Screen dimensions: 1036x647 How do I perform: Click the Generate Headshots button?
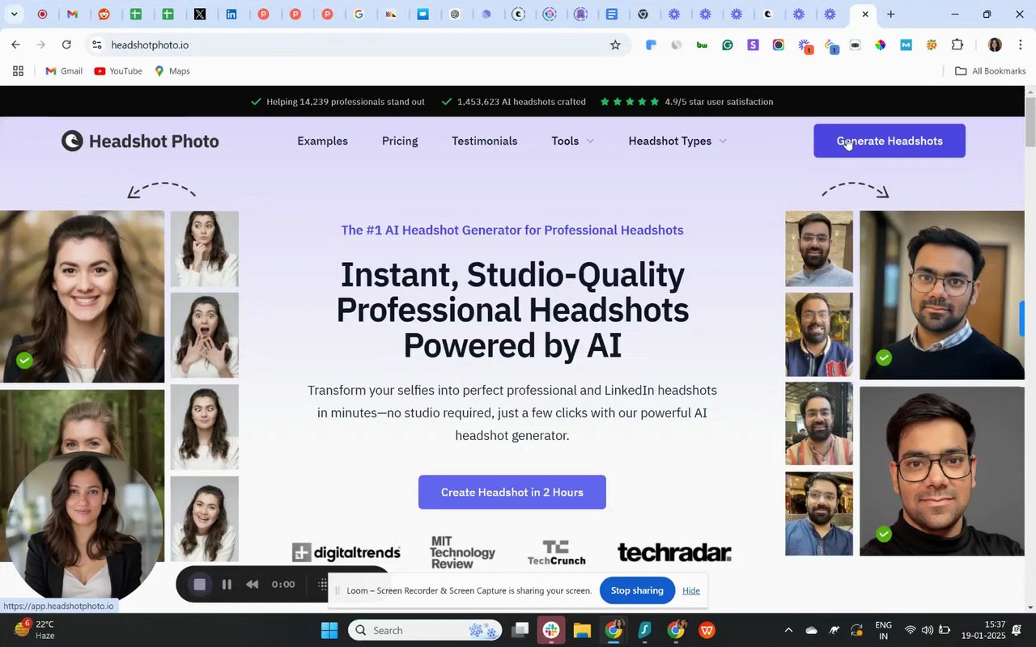click(890, 141)
